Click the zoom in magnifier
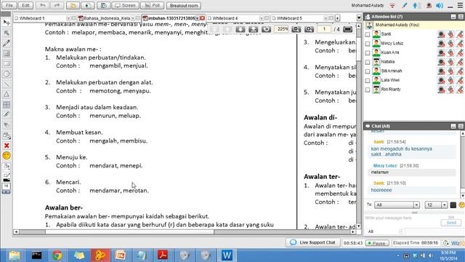 [309, 29]
